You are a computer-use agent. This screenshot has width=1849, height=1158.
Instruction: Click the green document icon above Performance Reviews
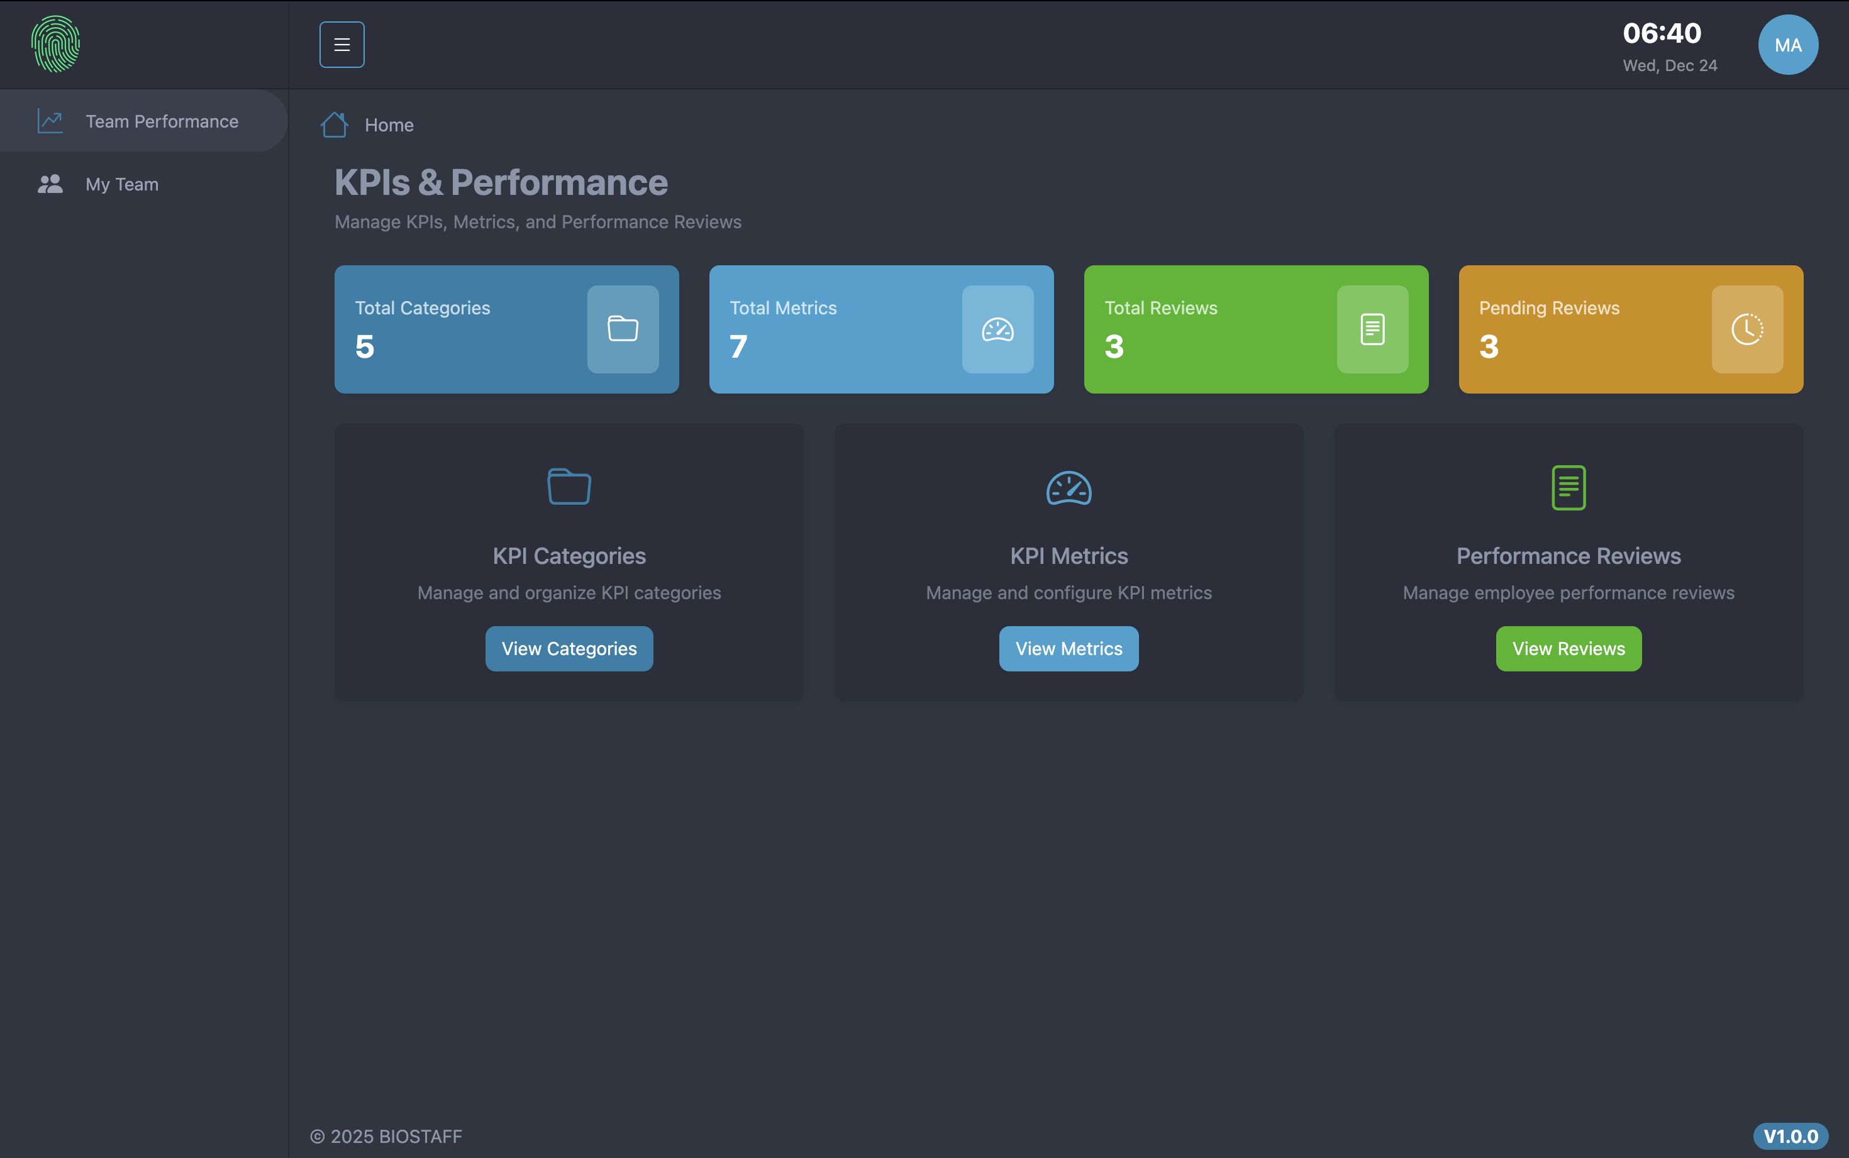click(1568, 487)
